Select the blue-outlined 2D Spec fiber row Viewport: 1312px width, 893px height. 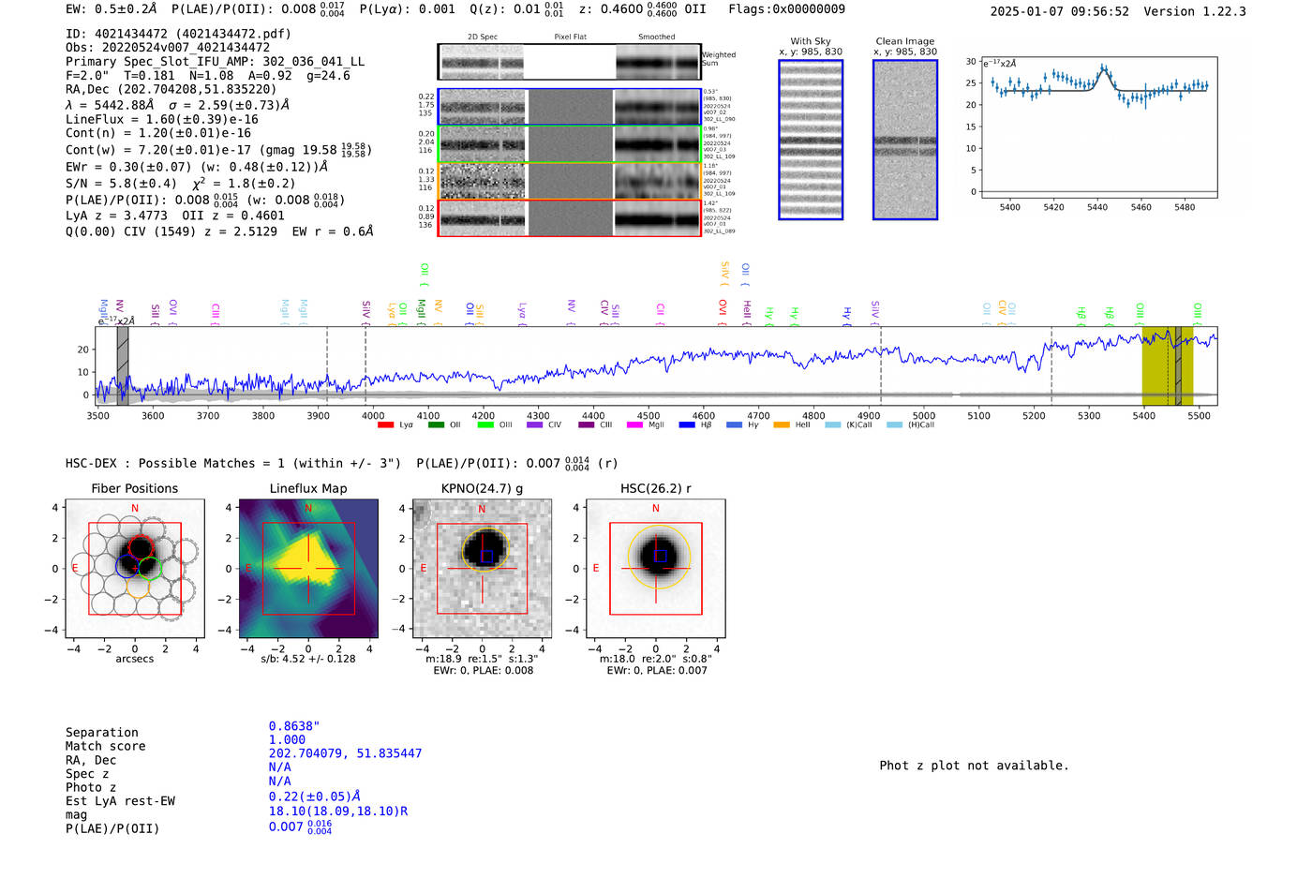[x=483, y=108]
